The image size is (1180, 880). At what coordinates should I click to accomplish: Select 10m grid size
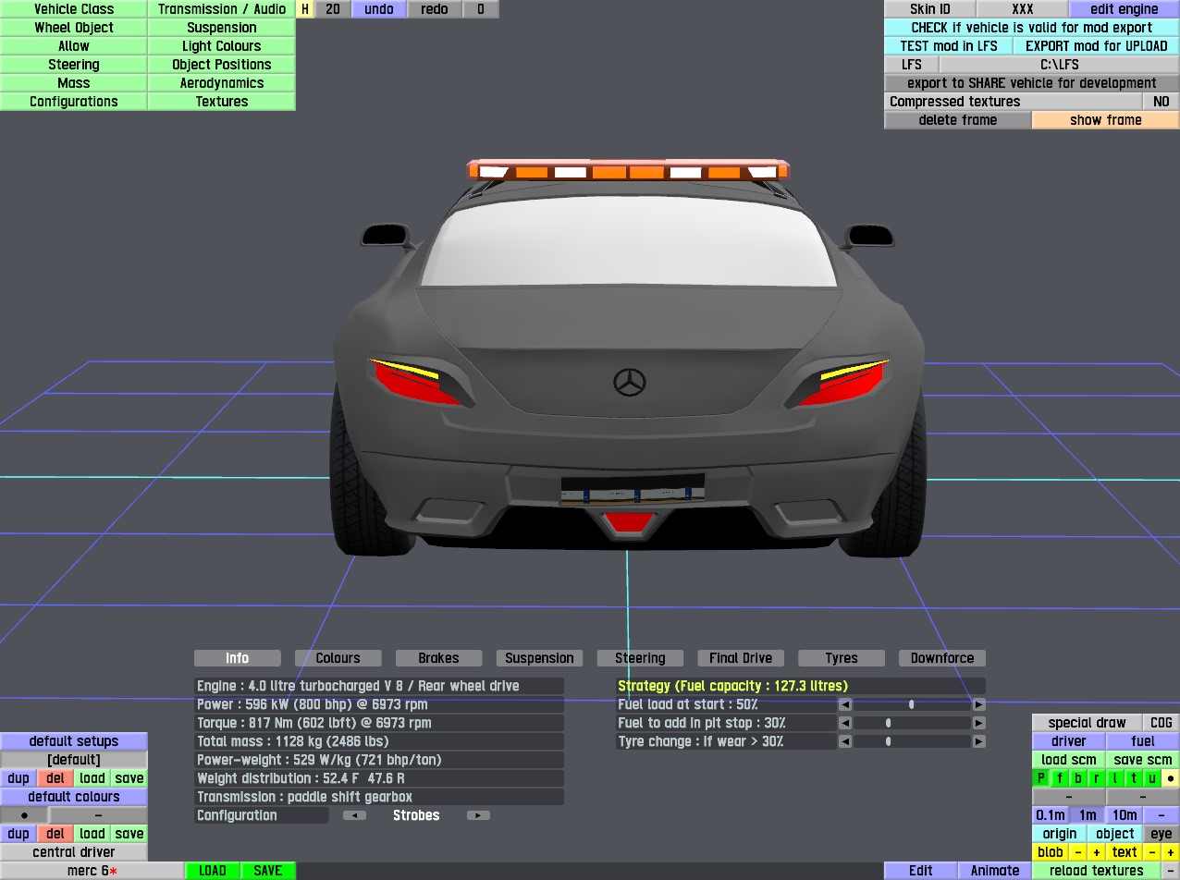coord(1125,815)
